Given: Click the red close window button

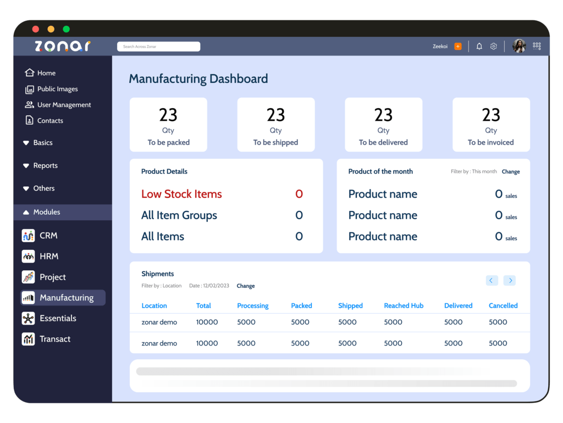Looking at the screenshot, I should click(x=36, y=29).
